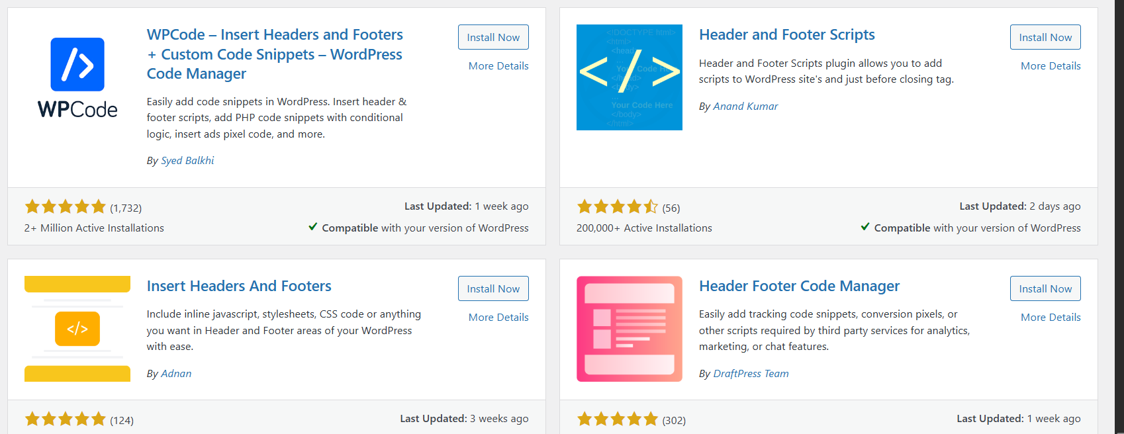Screen dimensions: 1124x434
Task: Open More Details for WPCode plugin
Action: coord(498,65)
